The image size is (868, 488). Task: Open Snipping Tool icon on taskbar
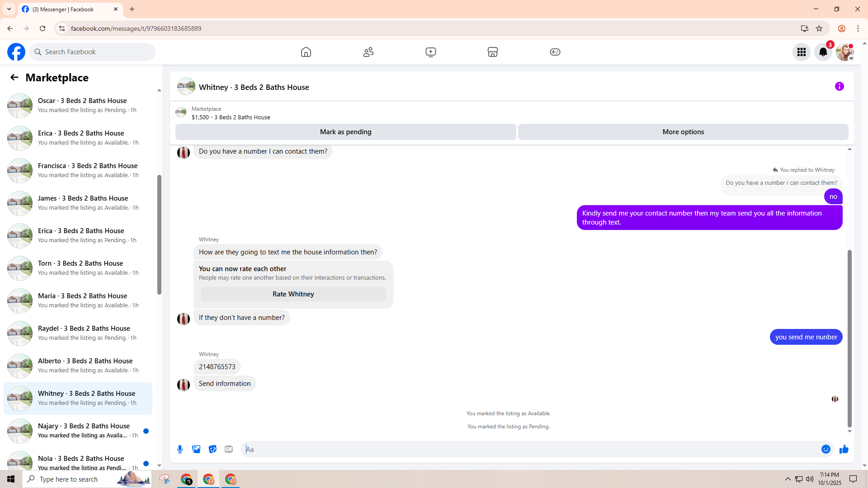coord(164,479)
